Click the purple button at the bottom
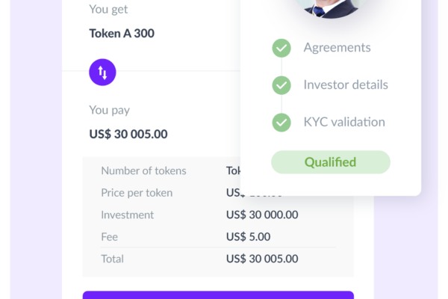Screen dimensions: 448x299 [x=218, y=295]
